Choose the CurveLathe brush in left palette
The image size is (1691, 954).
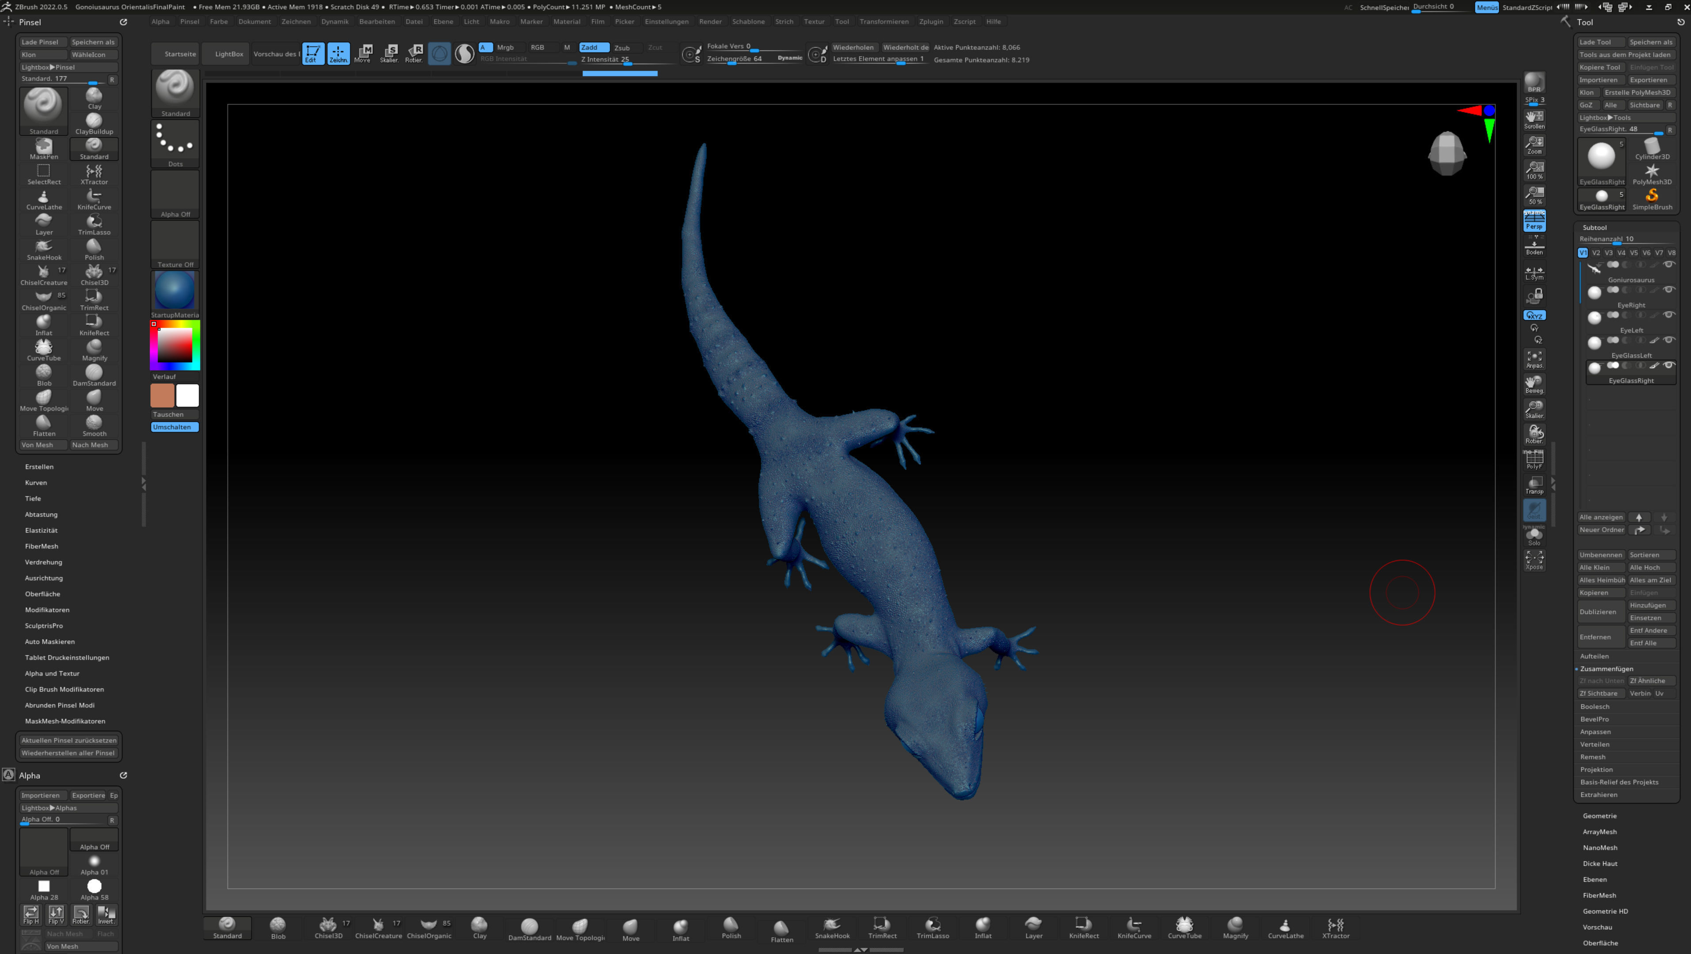coord(44,199)
